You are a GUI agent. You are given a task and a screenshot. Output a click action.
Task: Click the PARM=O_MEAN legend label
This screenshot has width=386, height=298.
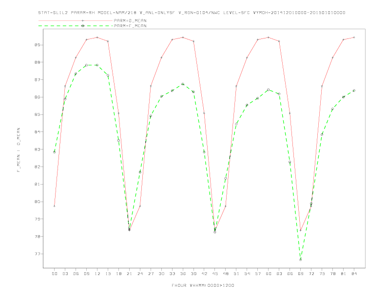pos(130,20)
